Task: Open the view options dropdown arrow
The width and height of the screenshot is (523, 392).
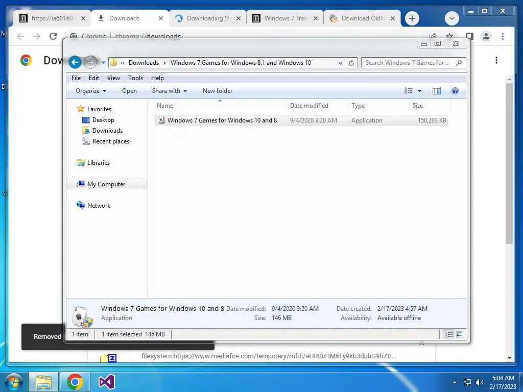Action: [420, 91]
